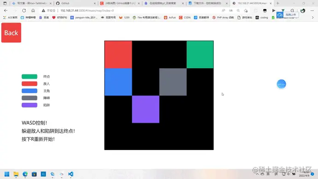Click the green legend swatch
This screenshot has width=318, height=179.
tap(29, 77)
